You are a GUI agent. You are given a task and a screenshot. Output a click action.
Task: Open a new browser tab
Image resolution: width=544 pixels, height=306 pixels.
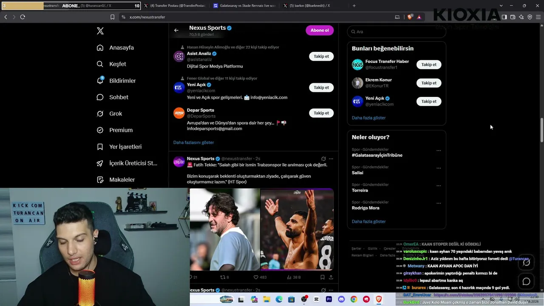pos(354,6)
